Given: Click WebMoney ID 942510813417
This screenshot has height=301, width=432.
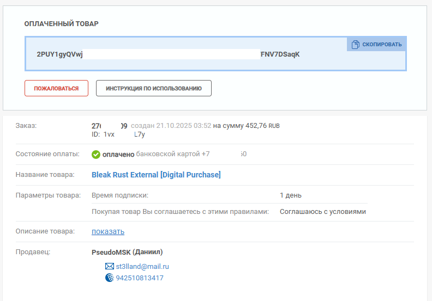Looking at the screenshot, I should click(140, 278).
